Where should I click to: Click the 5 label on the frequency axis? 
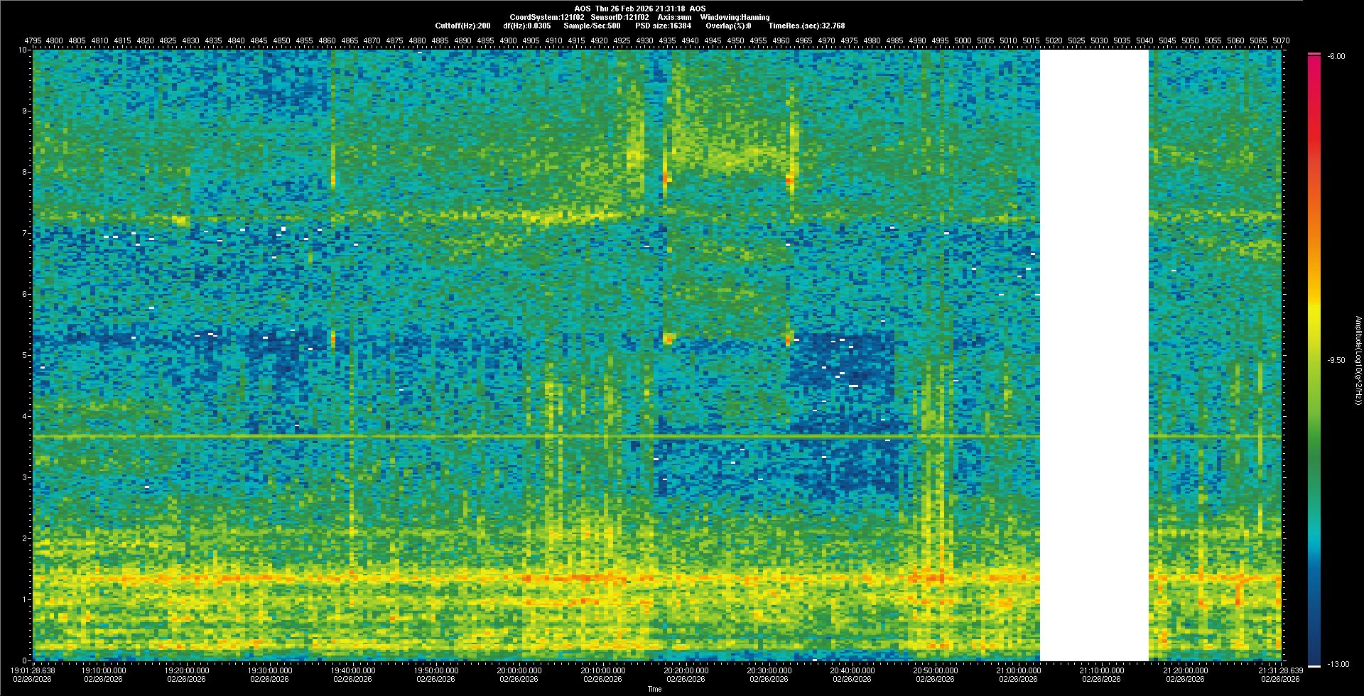(25, 355)
